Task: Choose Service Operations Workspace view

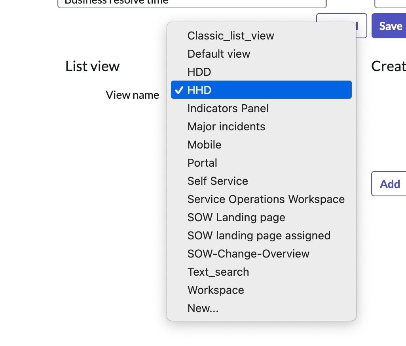Action: [x=266, y=199]
